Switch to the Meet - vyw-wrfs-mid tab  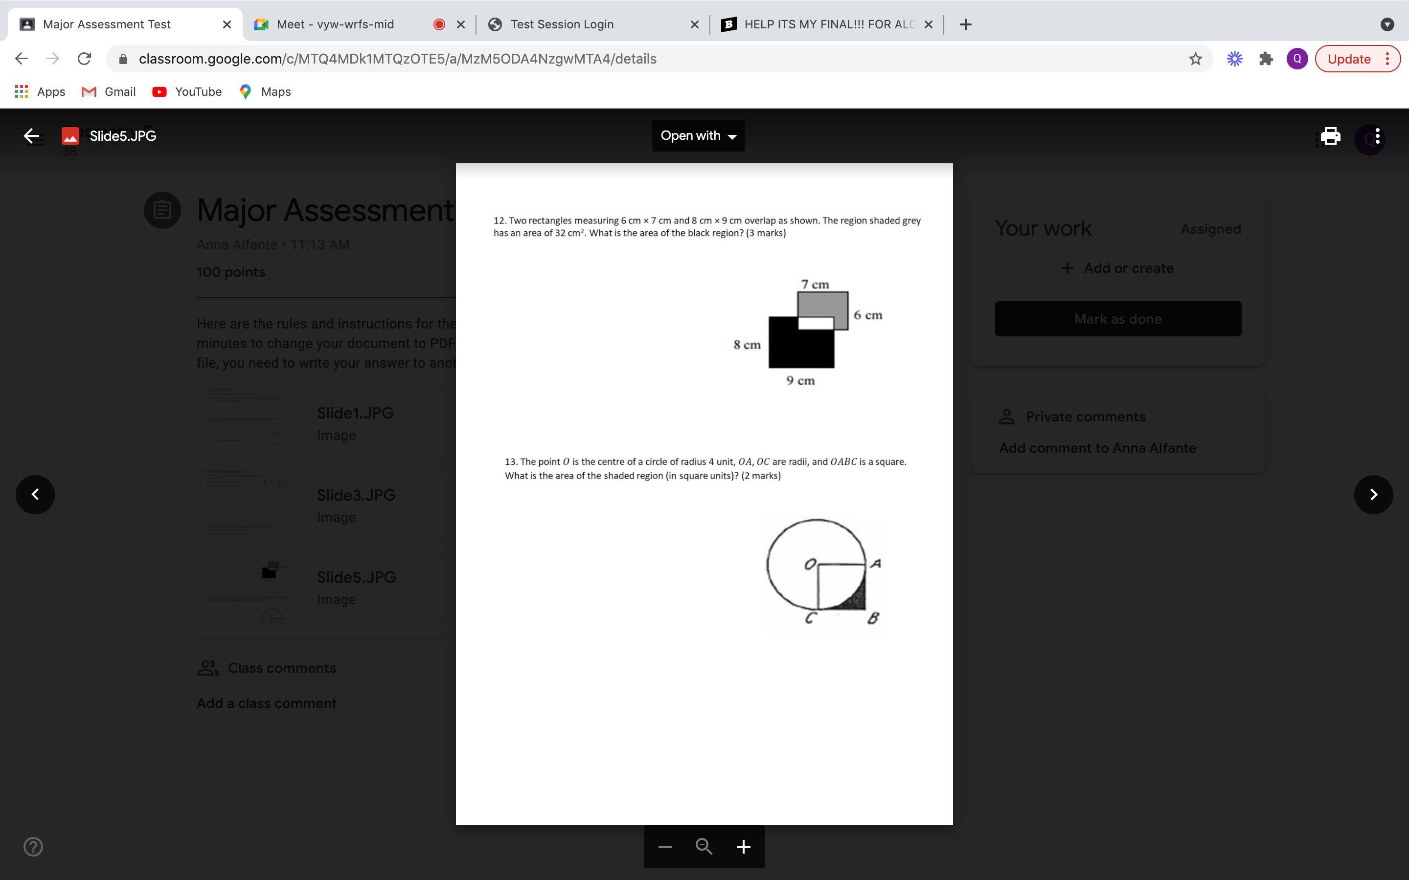point(335,24)
